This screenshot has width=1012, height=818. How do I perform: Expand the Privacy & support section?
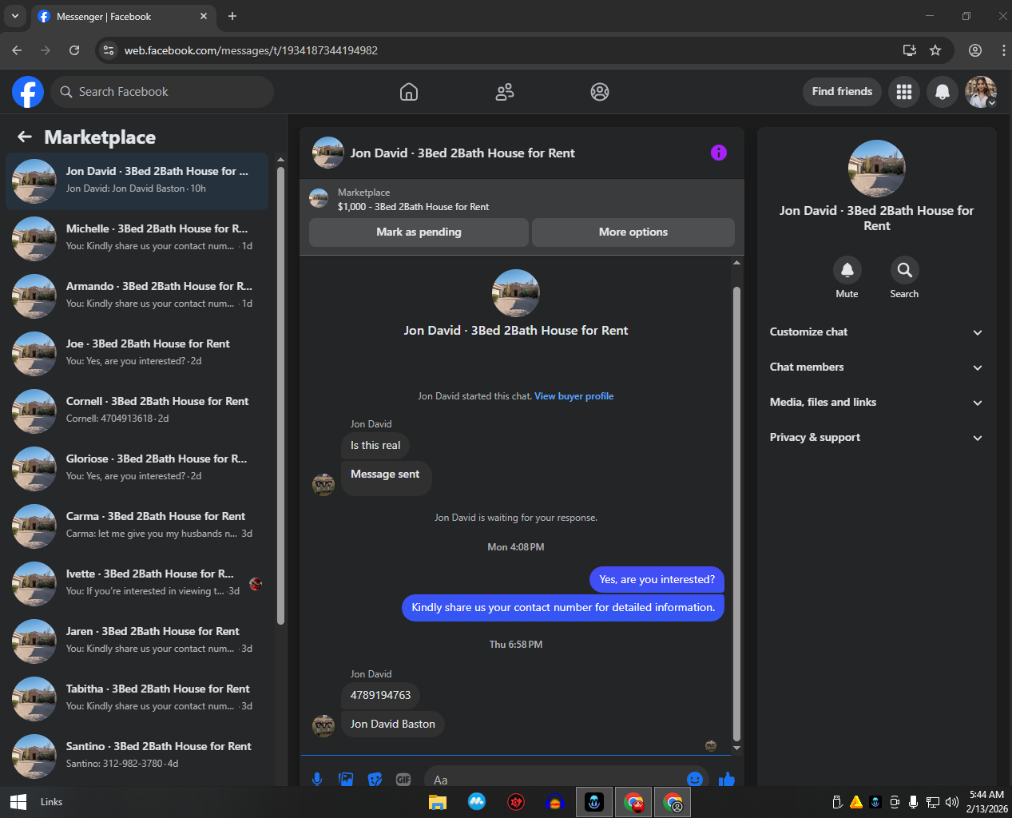[x=876, y=437]
